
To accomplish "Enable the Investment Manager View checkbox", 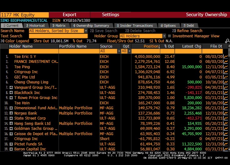I will point(169,36).
